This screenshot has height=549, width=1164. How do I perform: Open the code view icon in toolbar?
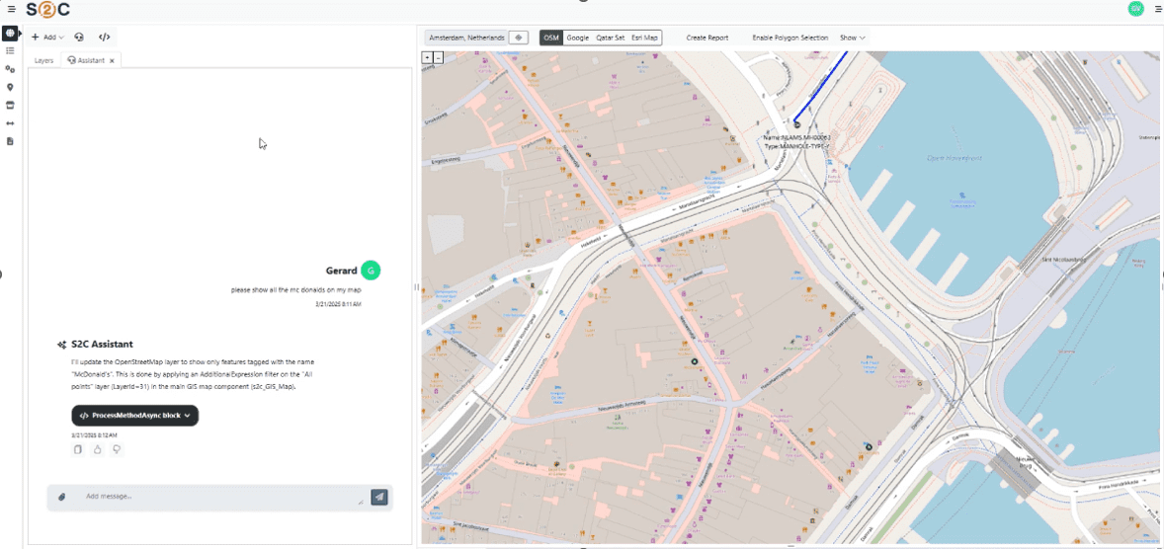tap(104, 38)
